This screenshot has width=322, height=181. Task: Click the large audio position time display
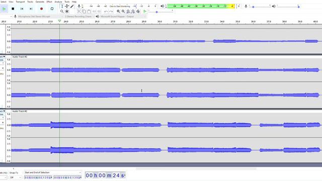(105, 175)
